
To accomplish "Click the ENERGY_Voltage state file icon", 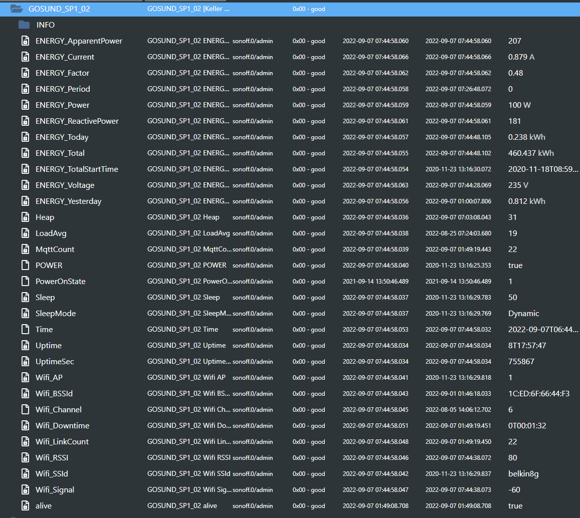I will click(25, 185).
